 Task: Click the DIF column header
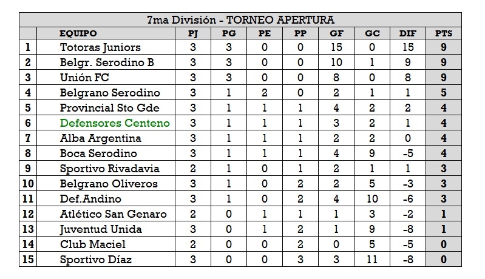pos(408,33)
